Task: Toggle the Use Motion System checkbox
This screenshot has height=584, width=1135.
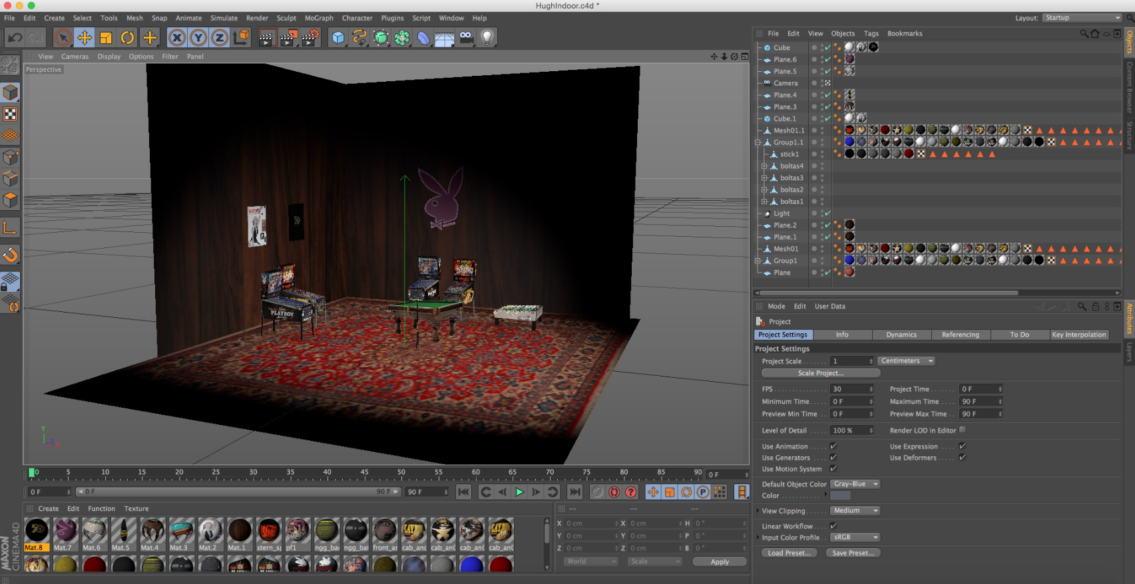Action: (833, 468)
